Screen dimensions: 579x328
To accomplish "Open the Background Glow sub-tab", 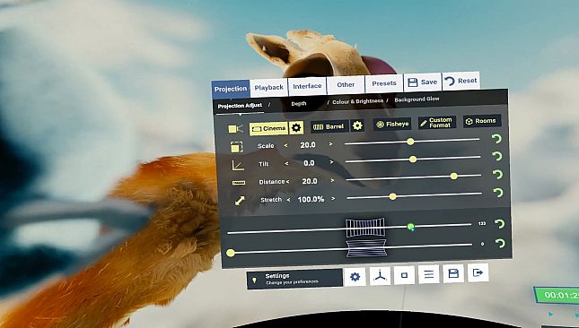I will pyautogui.click(x=417, y=99).
